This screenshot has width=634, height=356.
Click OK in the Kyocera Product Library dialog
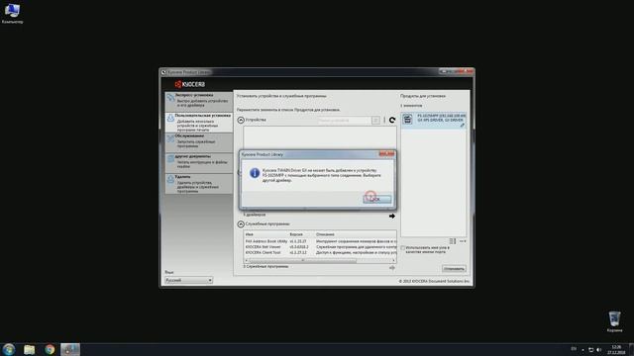pyautogui.click(x=376, y=199)
